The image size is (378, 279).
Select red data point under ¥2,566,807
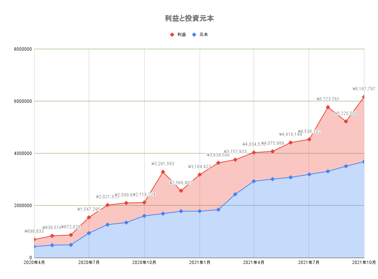point(181,191)
